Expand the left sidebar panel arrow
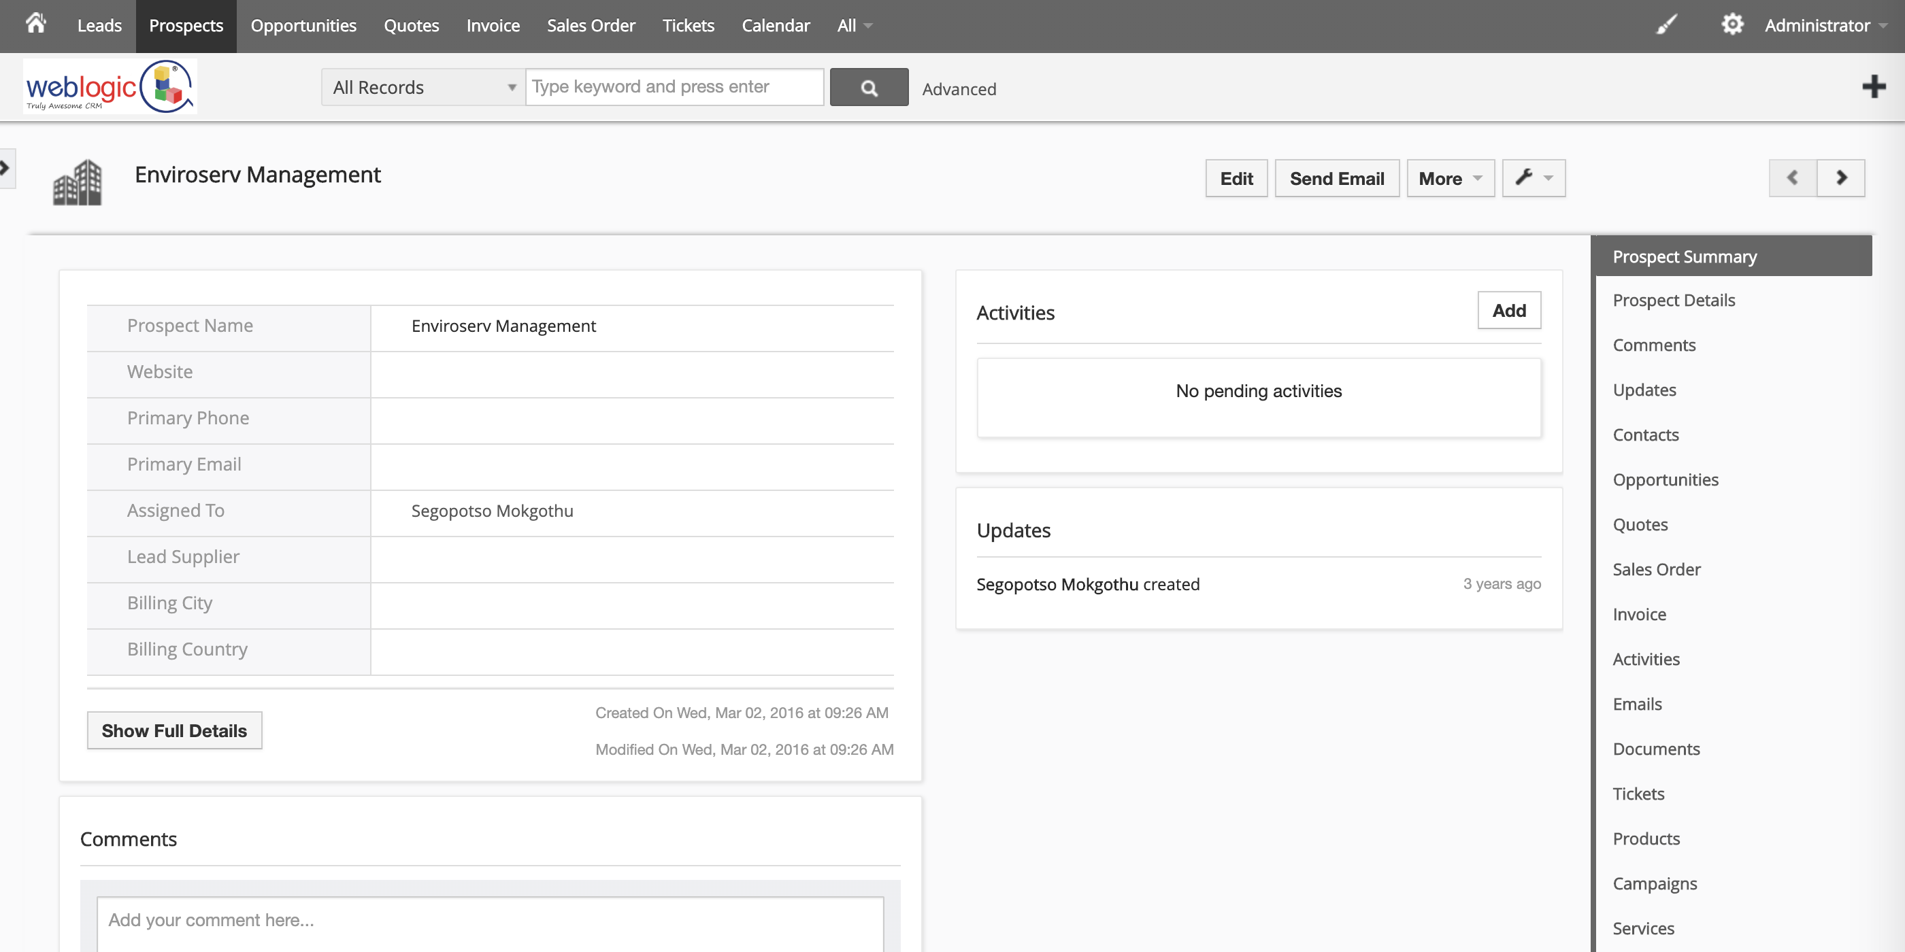The image size is (1905, 952). pos(6,168)
